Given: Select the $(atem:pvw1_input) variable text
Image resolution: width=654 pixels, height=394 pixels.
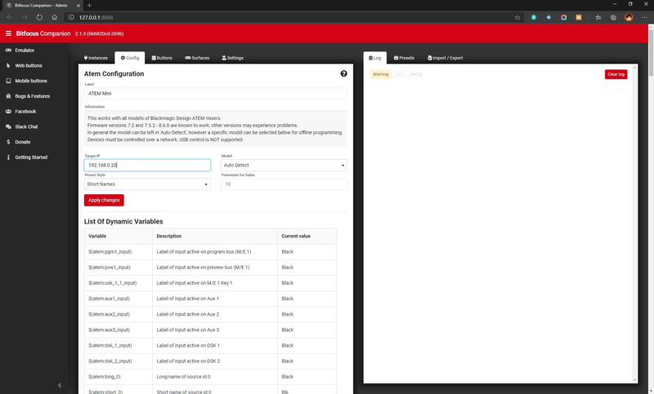Looking at the screenshot, I should coord(110,268).
